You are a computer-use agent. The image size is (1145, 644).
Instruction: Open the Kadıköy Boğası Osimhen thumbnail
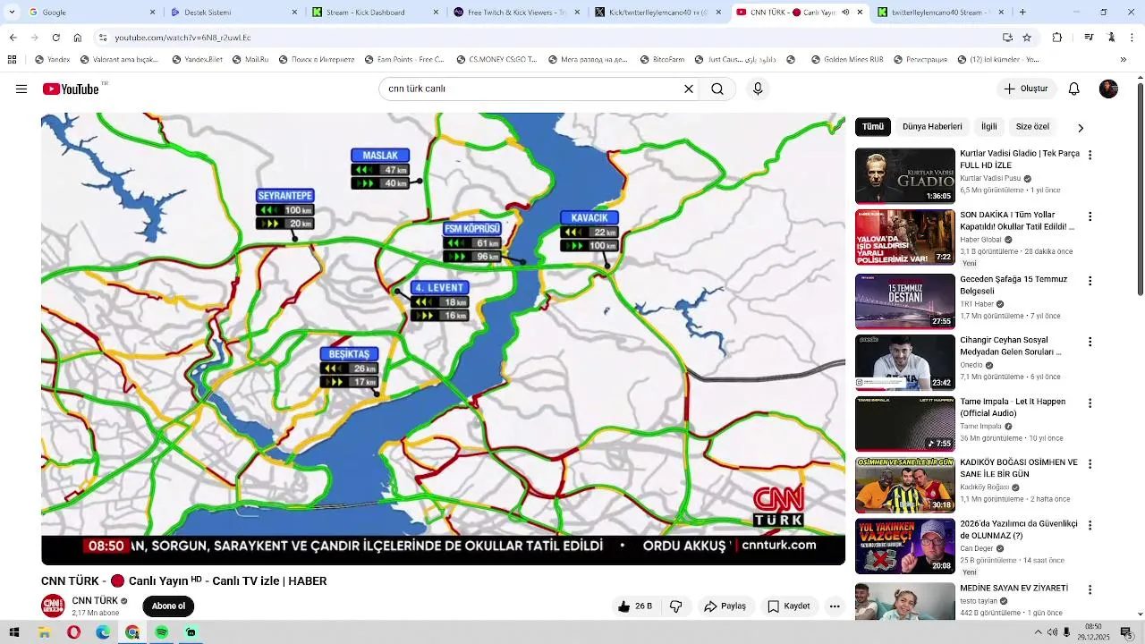coord(905,486)
